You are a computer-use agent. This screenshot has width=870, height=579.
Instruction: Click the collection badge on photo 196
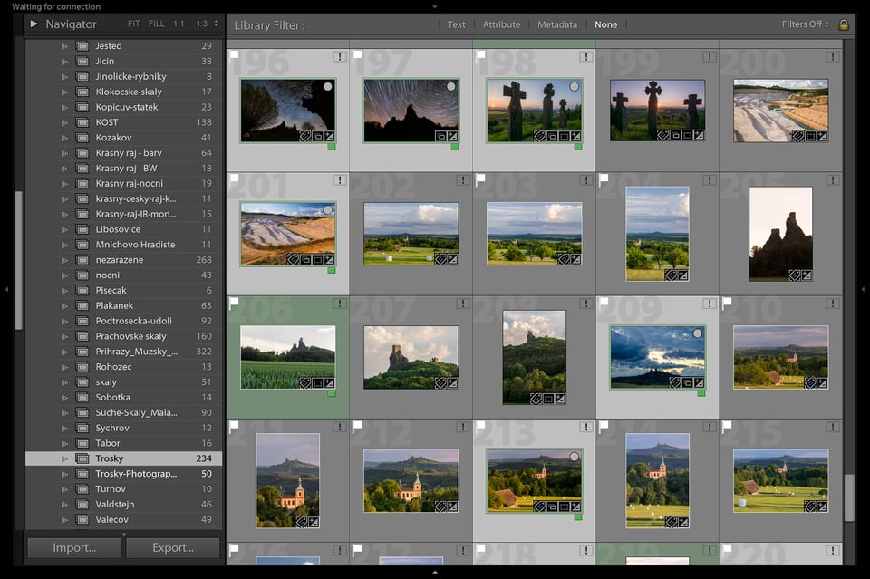[x=317, y=136]
